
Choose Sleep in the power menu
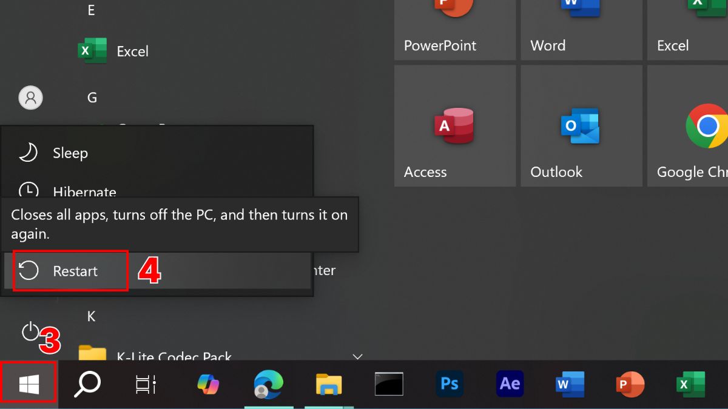point(157,153)
